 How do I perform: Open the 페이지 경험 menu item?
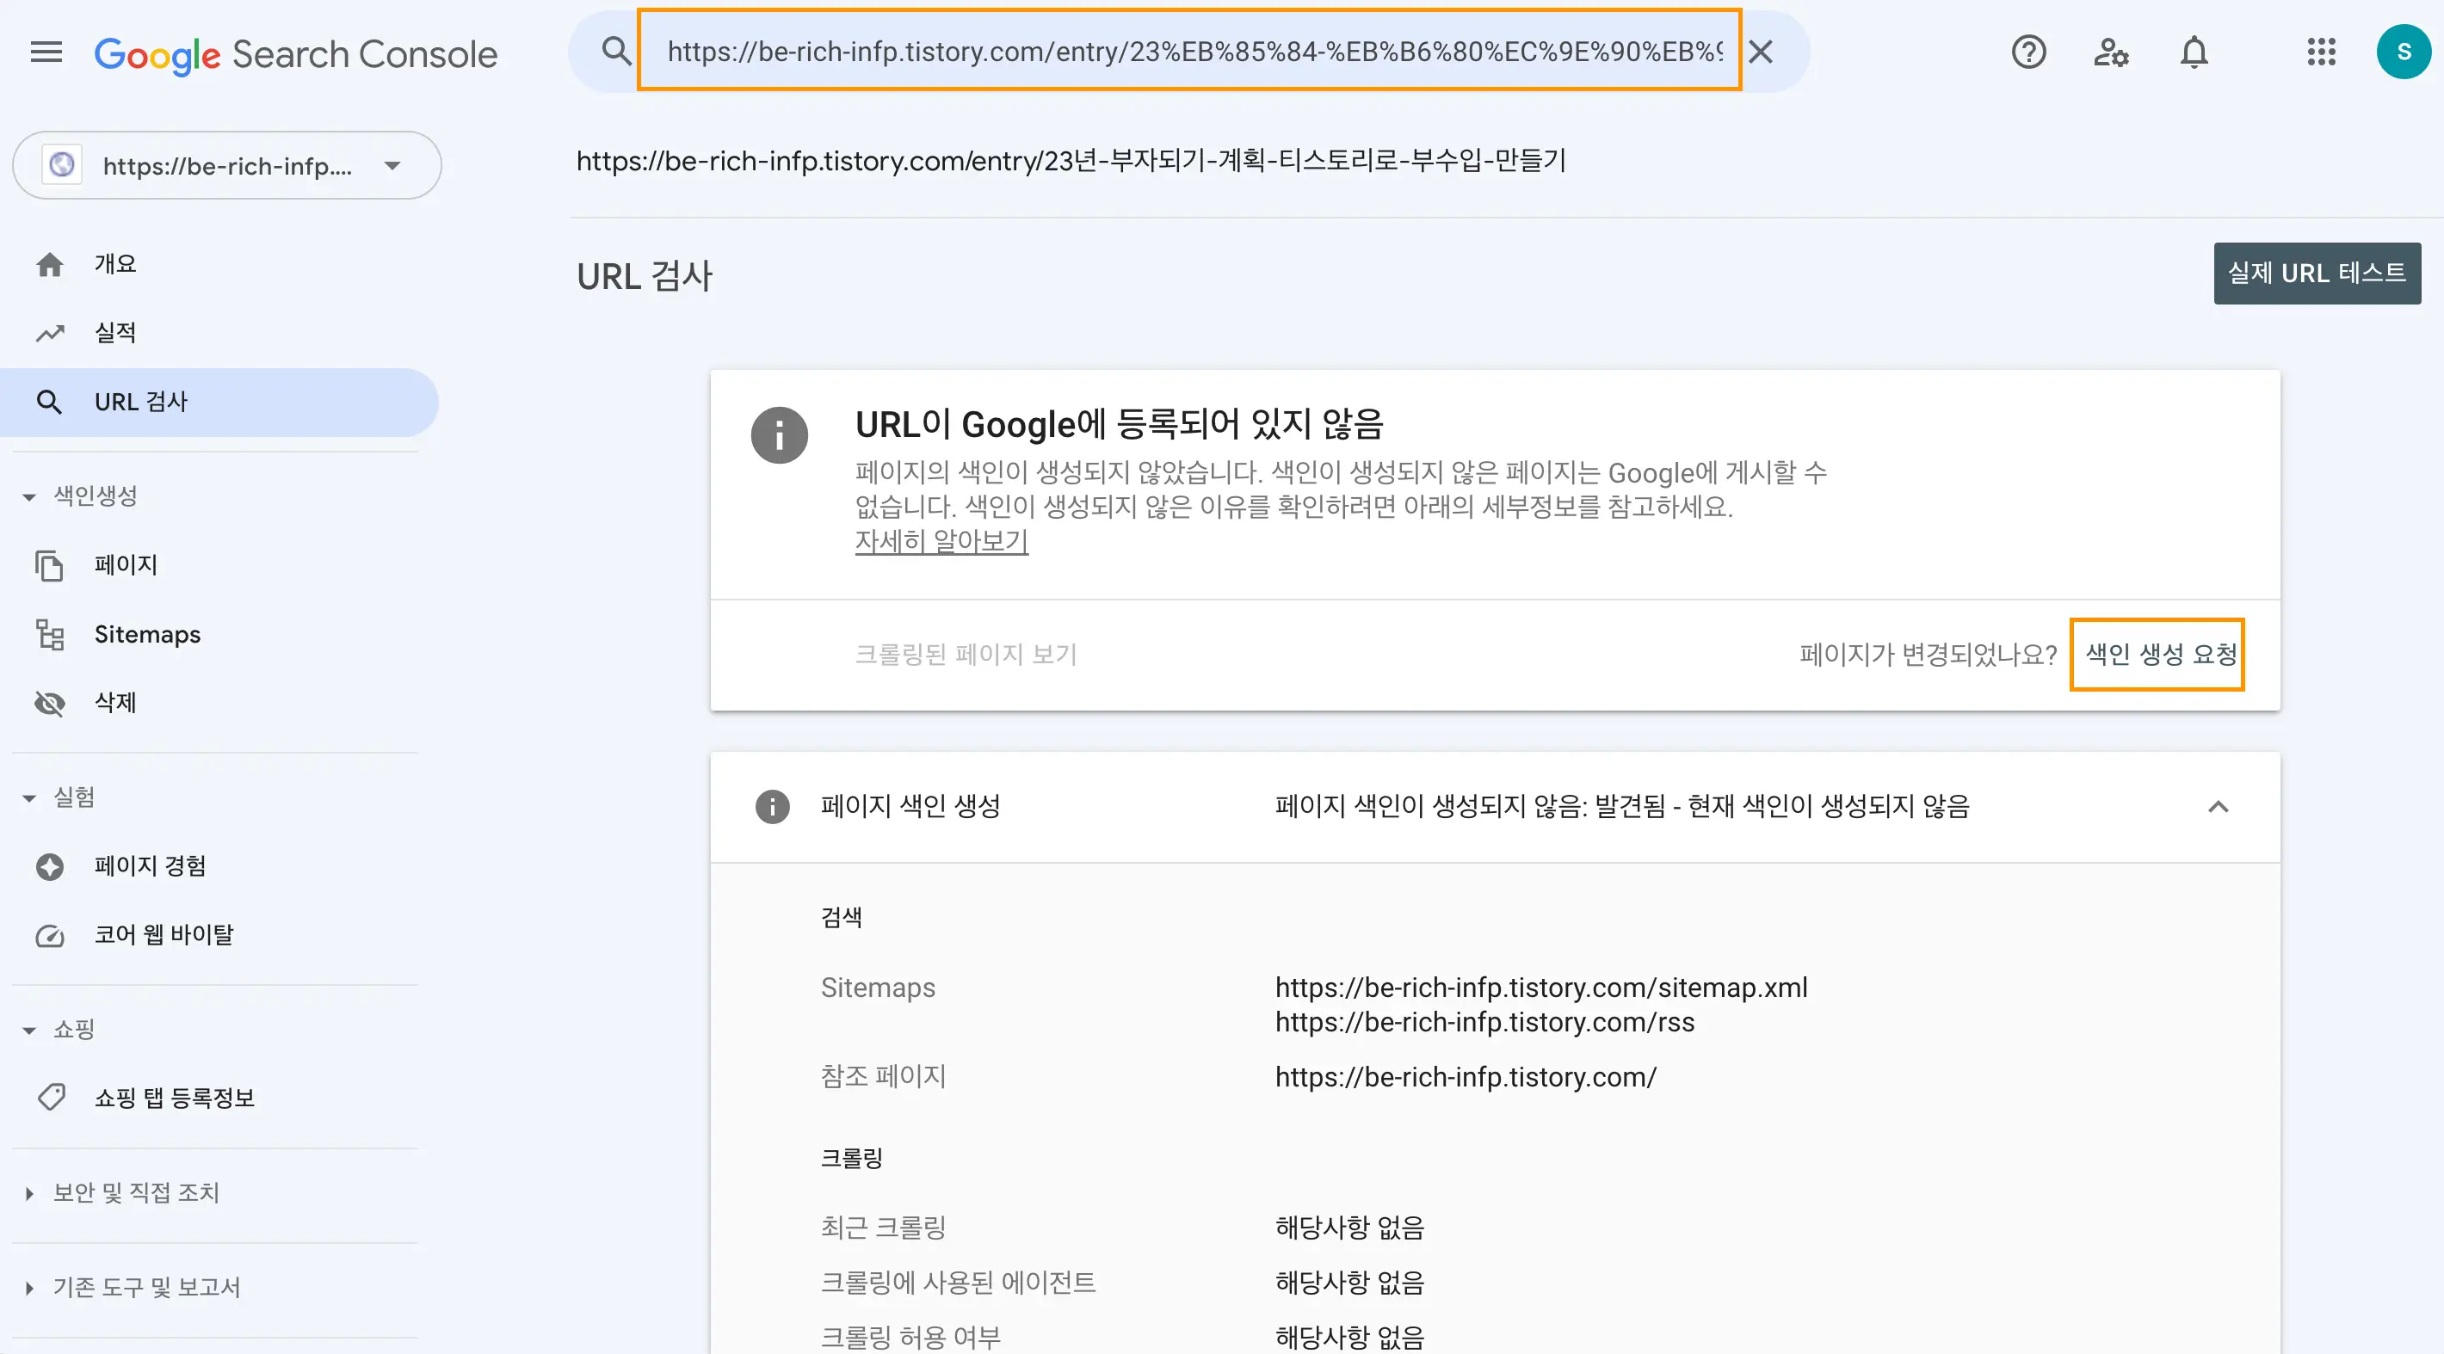[x=219, y=865]
